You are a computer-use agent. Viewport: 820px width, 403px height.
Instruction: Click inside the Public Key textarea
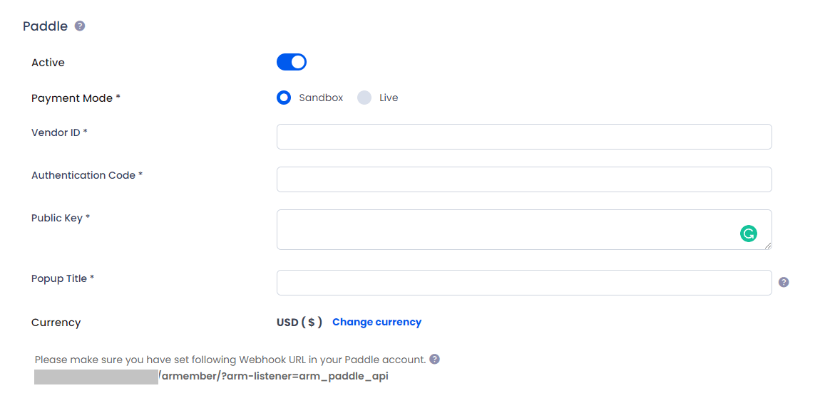[x=524, y=230]
